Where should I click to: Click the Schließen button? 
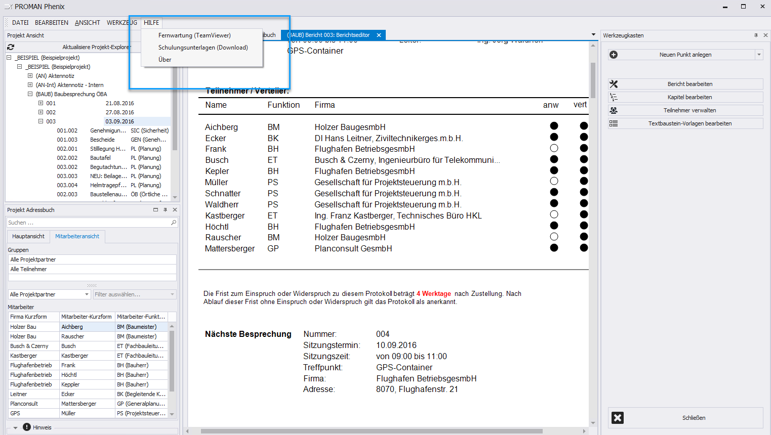point(685,418)
